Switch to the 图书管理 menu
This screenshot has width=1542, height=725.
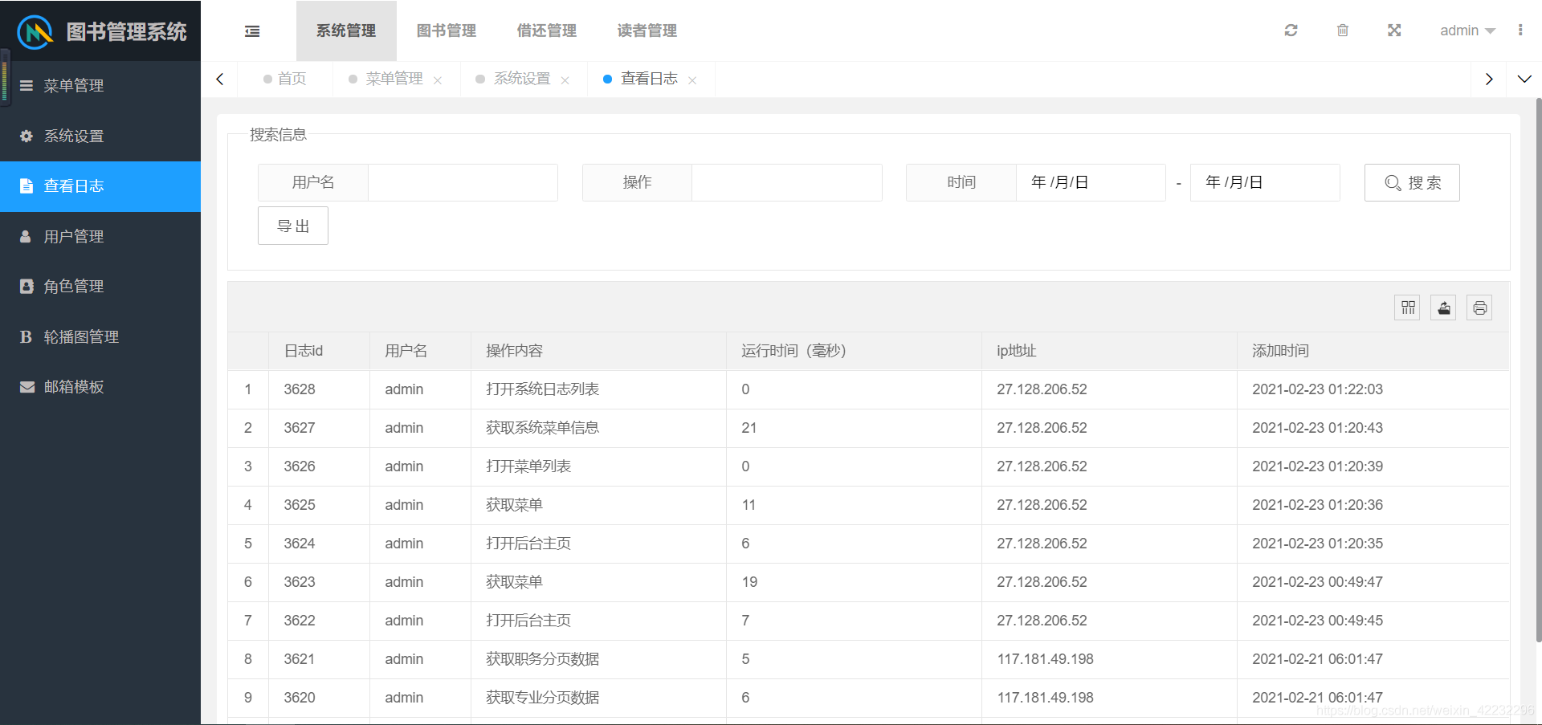click(446, 31)
